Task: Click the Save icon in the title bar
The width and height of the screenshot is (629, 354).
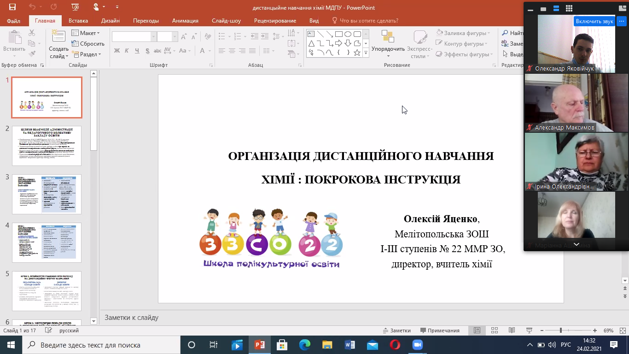Action: click(12, 7)
